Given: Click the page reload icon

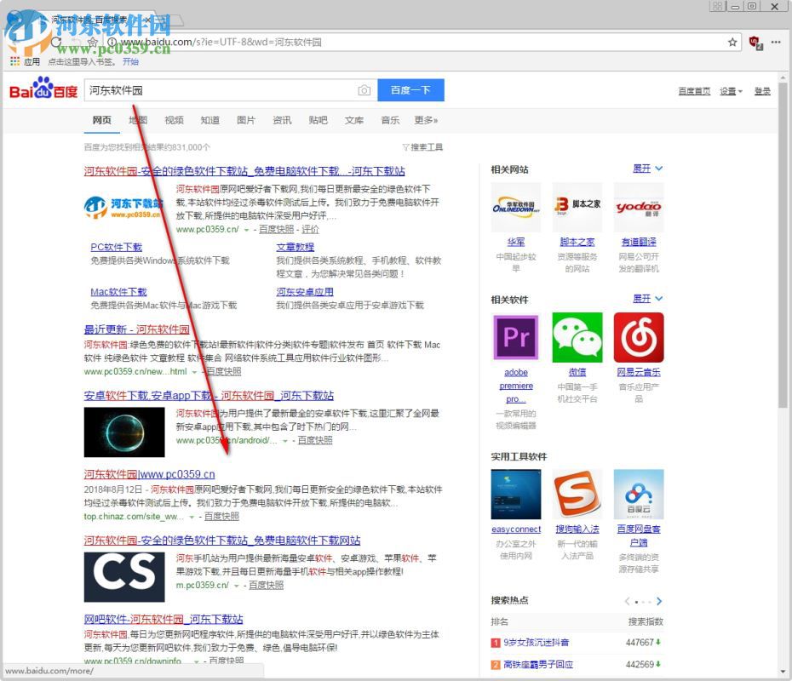Looking at the screenshot, I should pos(56,42).
